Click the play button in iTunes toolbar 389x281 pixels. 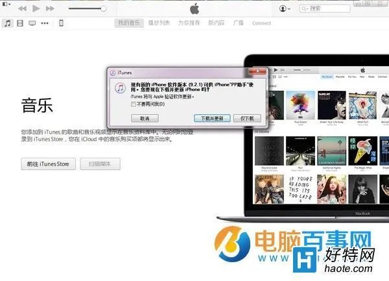(x=36, y=8)
